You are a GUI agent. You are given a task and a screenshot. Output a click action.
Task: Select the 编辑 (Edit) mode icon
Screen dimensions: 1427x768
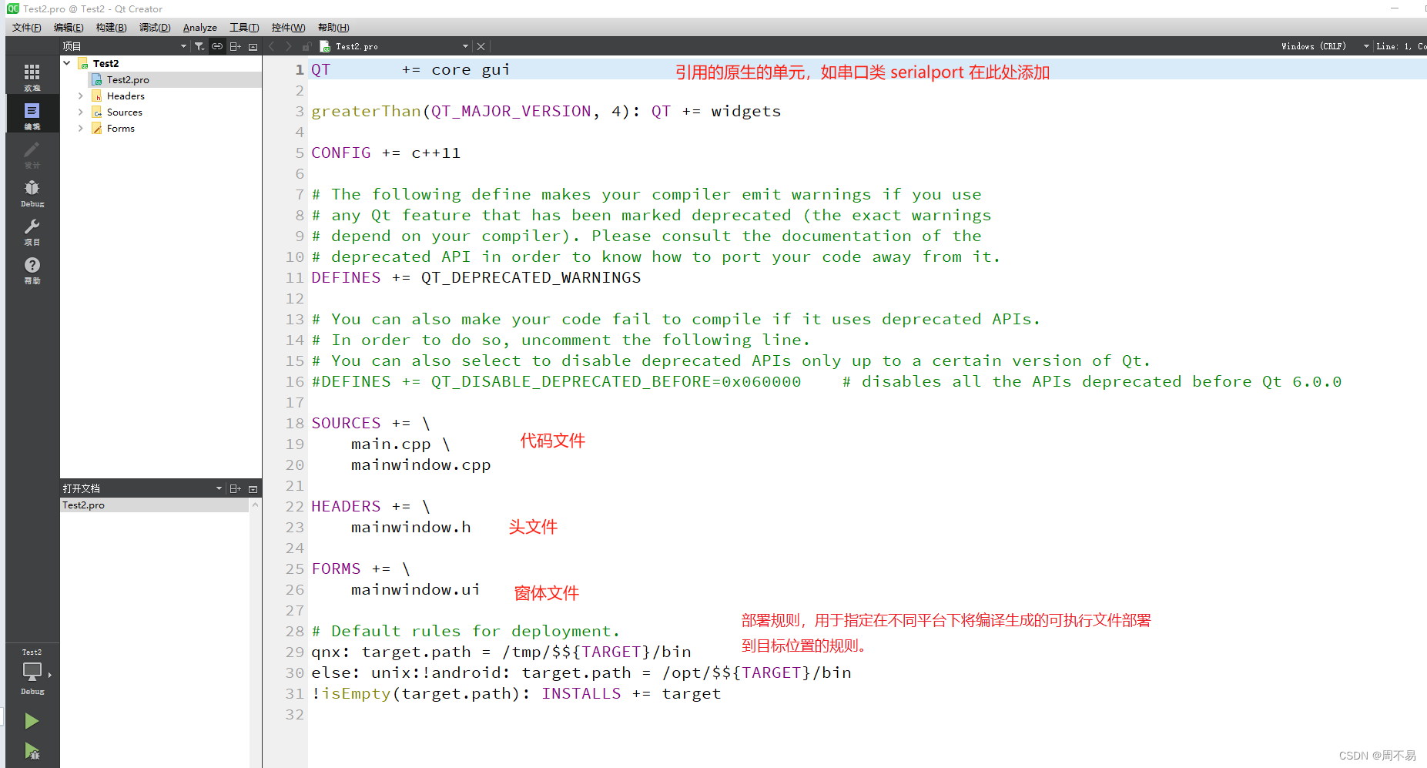[x=32, y=113]
